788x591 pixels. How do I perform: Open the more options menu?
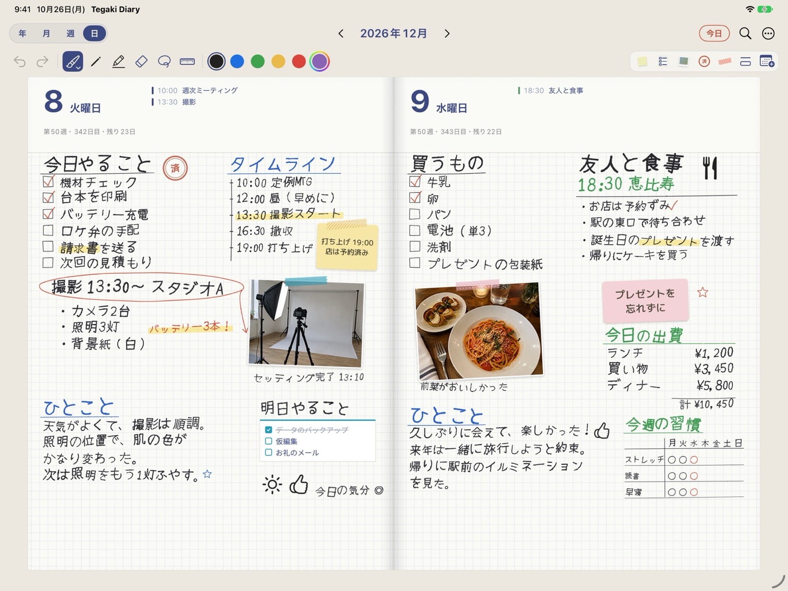click(768, 33)
